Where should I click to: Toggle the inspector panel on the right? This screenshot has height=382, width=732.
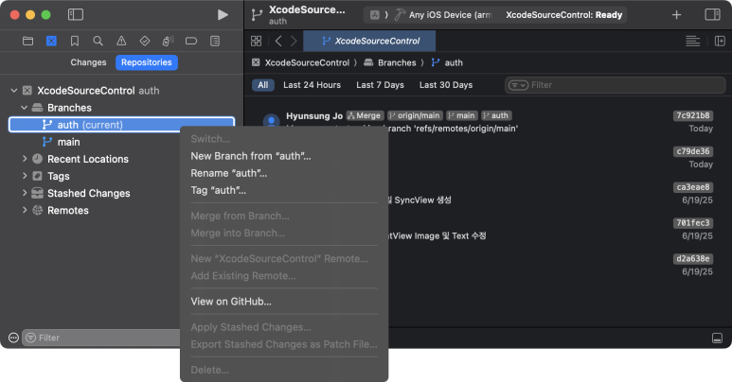pos(712,14)
